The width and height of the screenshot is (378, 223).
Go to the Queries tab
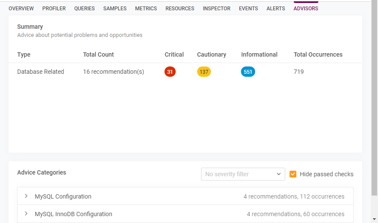[x=84, y=9]
